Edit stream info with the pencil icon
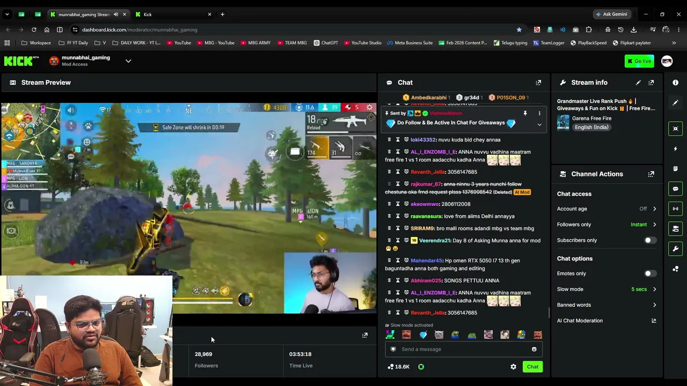Viewport: 687px width, 386px height. [x=638, y=83]
